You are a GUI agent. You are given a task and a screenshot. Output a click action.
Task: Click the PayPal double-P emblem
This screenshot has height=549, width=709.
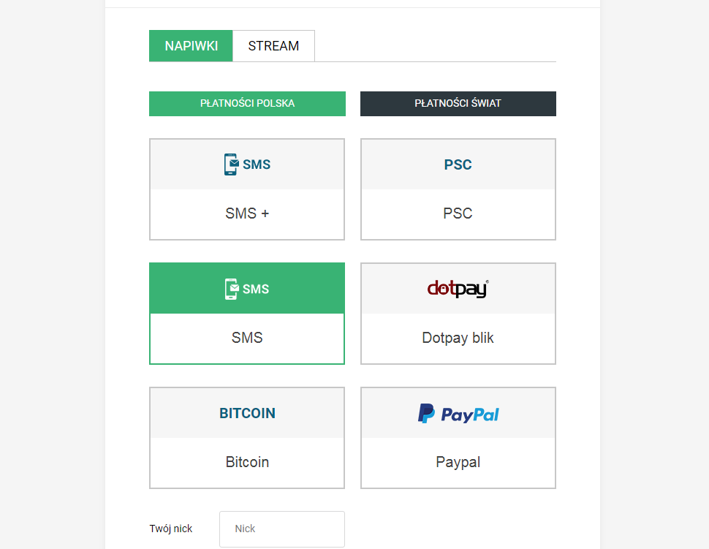point(426,414)
